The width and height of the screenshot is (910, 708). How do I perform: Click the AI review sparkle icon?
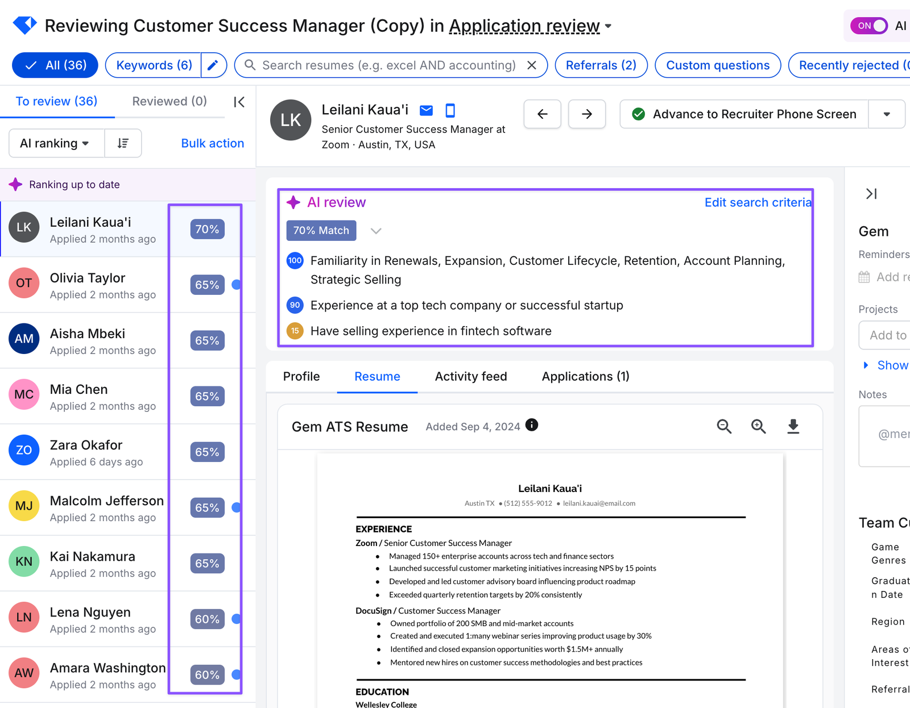click(x=293, y=202)
